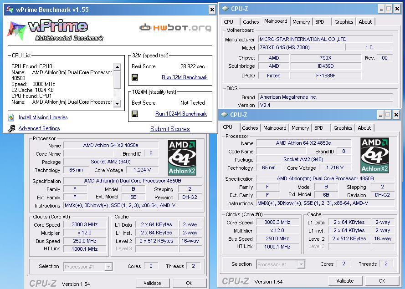Click OK button in right CPU-Z window
Screen dimensions: 405x289
click(x=382, y=281)
